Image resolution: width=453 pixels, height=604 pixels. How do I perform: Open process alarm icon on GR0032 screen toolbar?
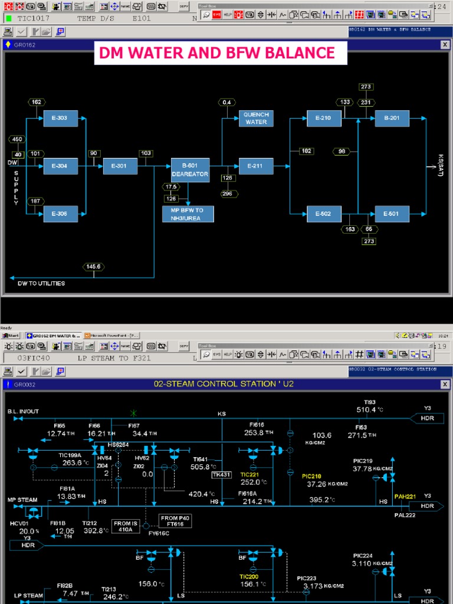[x=8, y=346]
